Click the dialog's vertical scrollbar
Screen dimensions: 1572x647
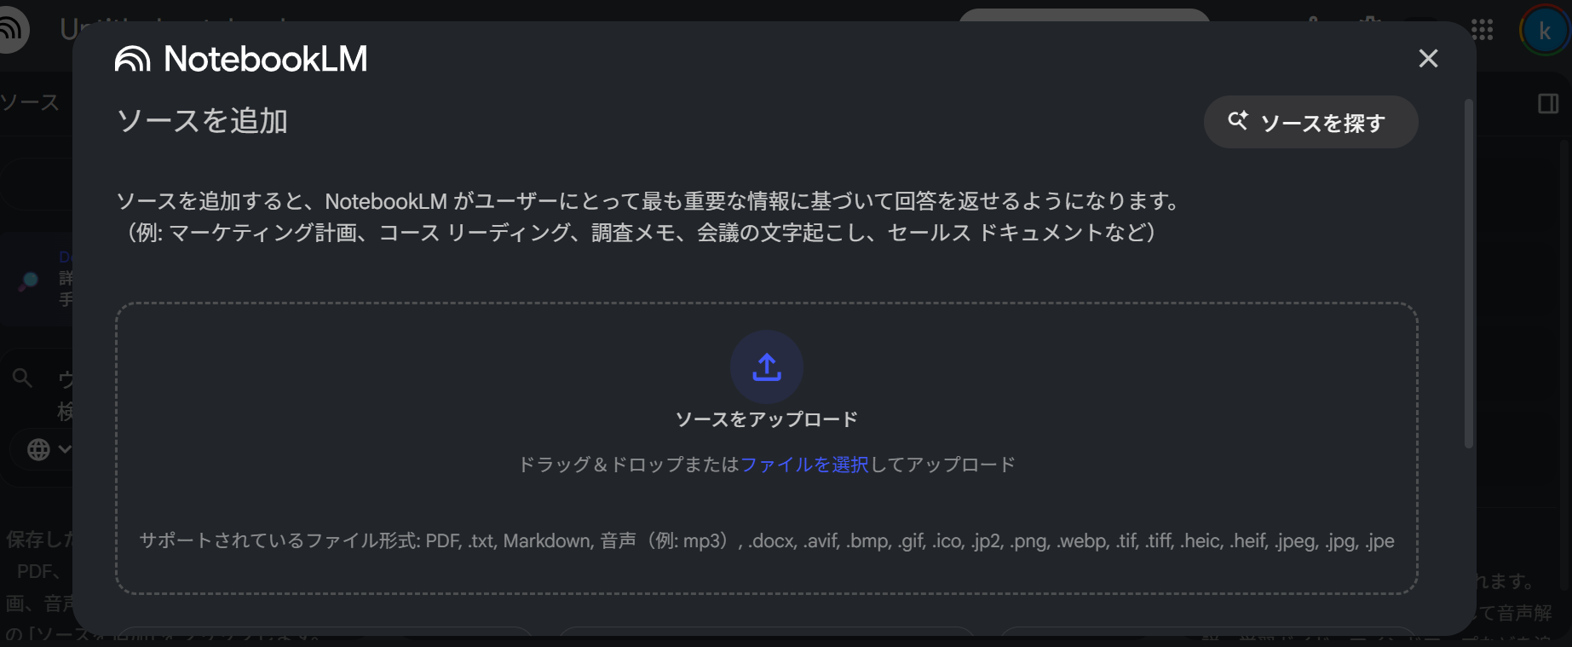click(x=1468, y=274)
